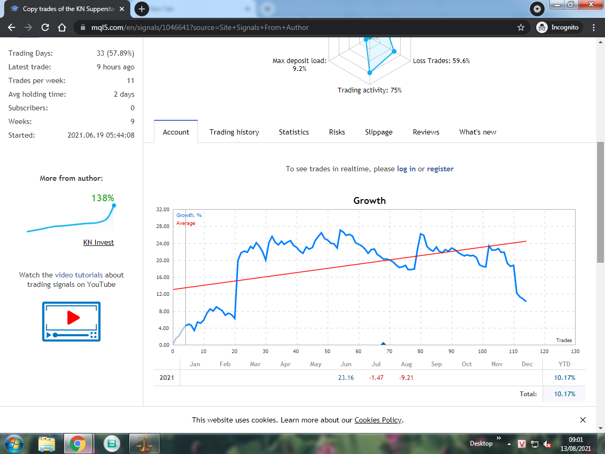Click the 'Average' chart legend
The height and width of the screenshot is (454, 605).
pos(185,223)
